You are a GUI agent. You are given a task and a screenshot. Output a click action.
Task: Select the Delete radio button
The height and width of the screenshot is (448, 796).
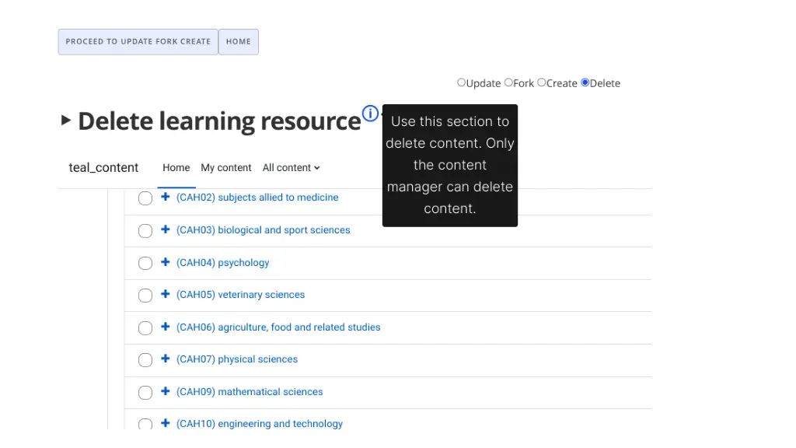click(x=585, y=82)
